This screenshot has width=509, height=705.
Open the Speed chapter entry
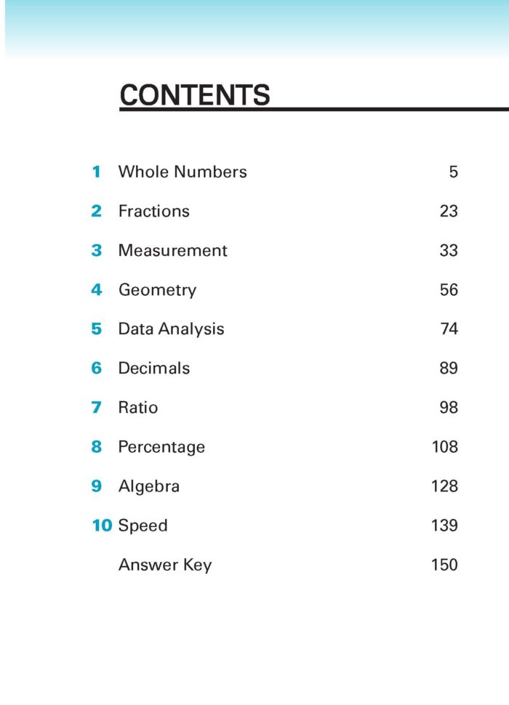coord(143,525)
